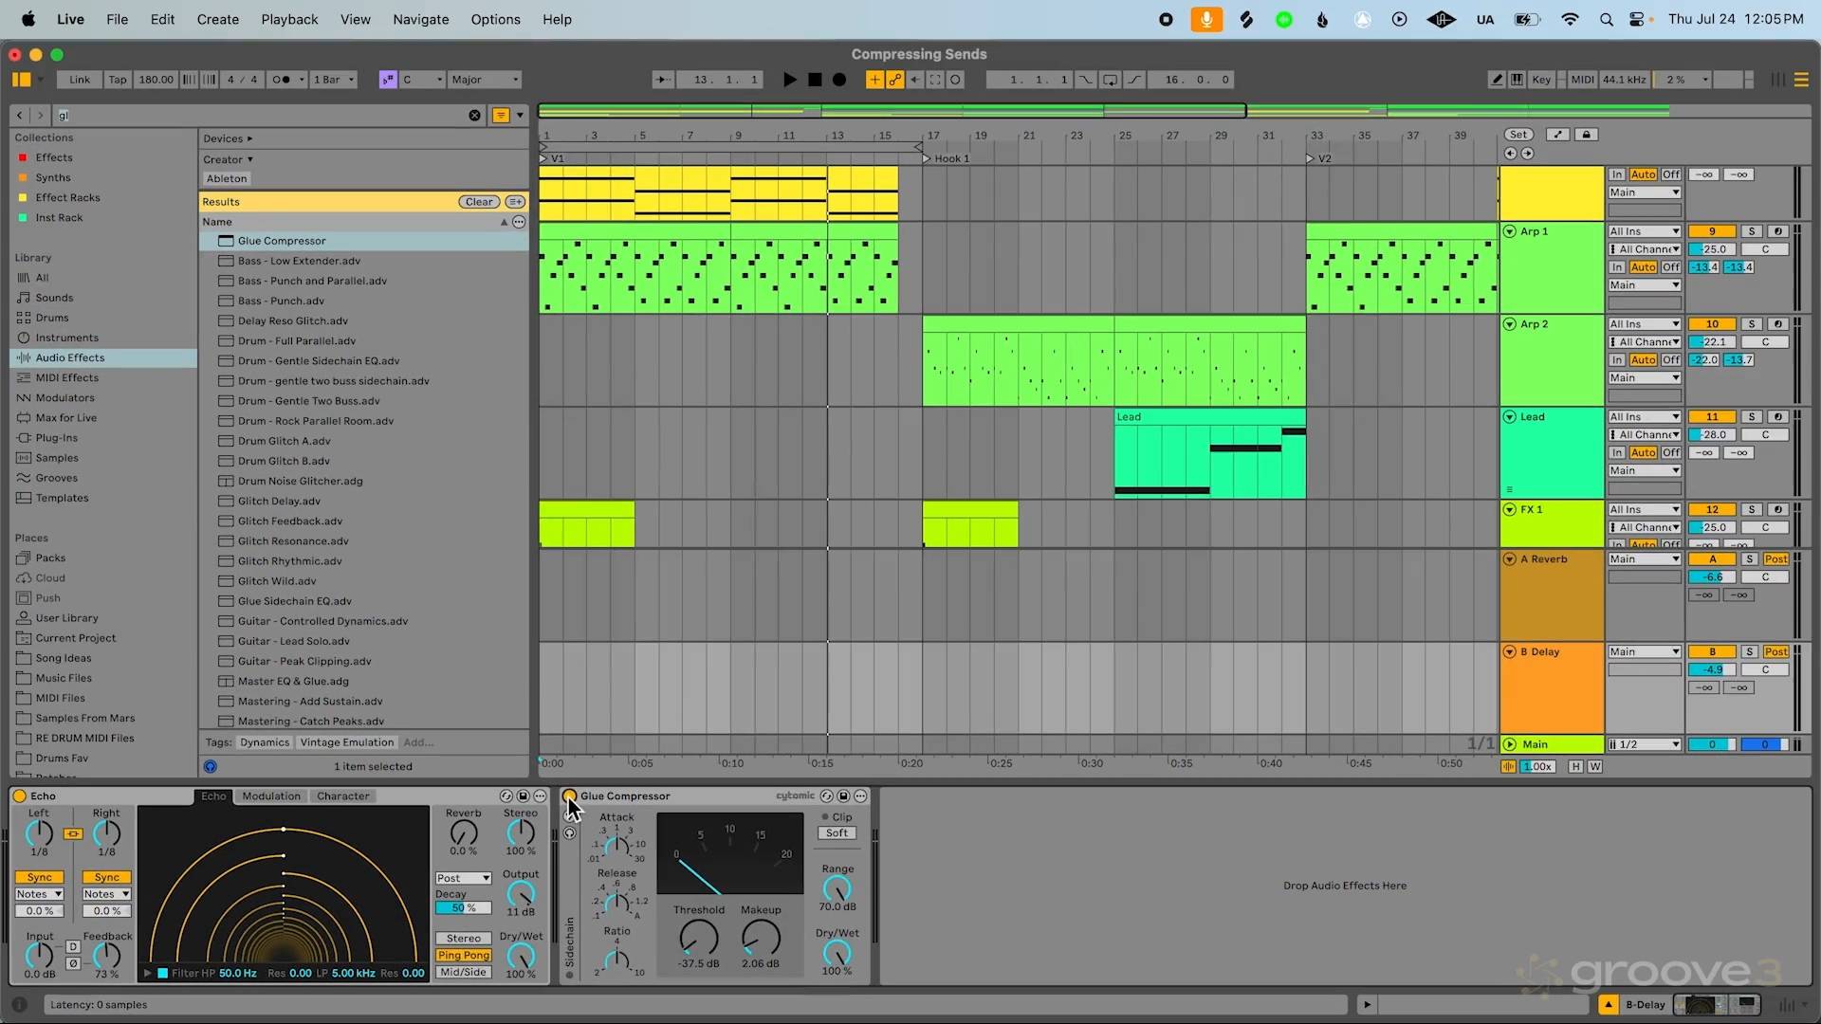Toggle Post button on A Reverb
Viewport: 1821px width, 1024px height.
(x=1775, y=559)
